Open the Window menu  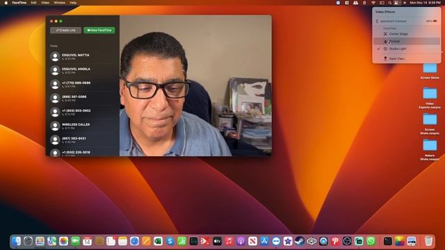pyautogui.click(x=59, y=3)
